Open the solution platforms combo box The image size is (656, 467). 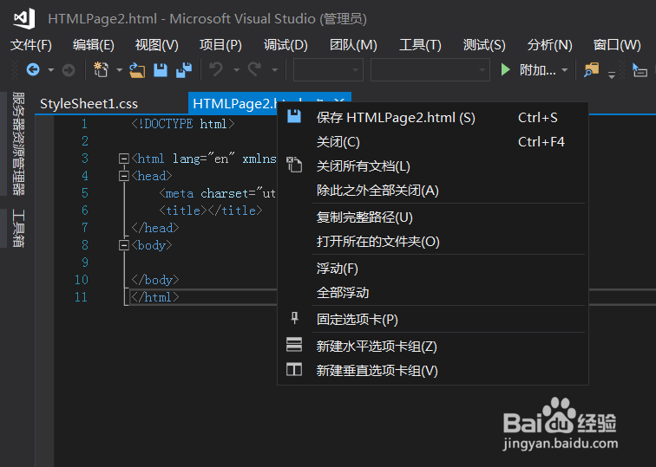pyautogui.click(x=430, y=70)
